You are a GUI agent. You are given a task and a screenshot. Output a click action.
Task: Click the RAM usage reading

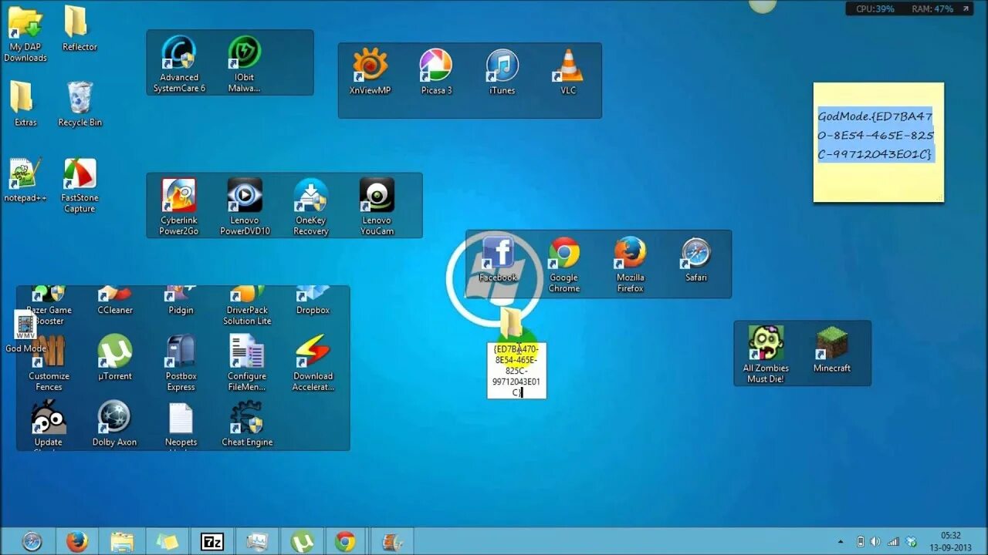932,9
